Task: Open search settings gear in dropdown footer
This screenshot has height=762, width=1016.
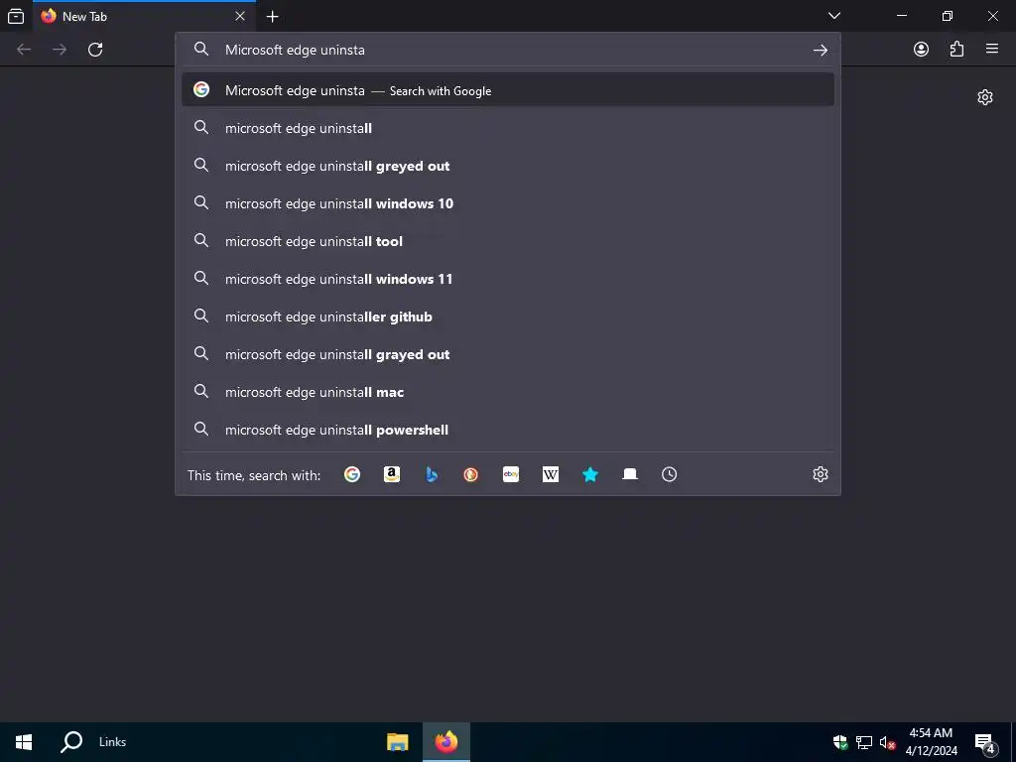Action: (x=821, y=474)
